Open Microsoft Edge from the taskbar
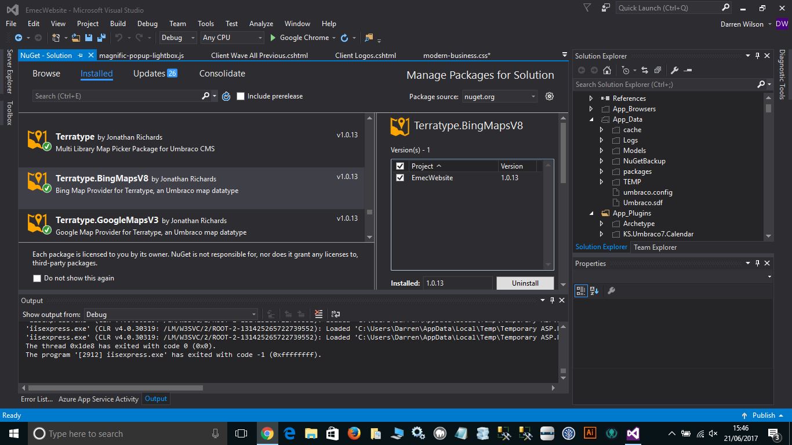 coord(289,433)
